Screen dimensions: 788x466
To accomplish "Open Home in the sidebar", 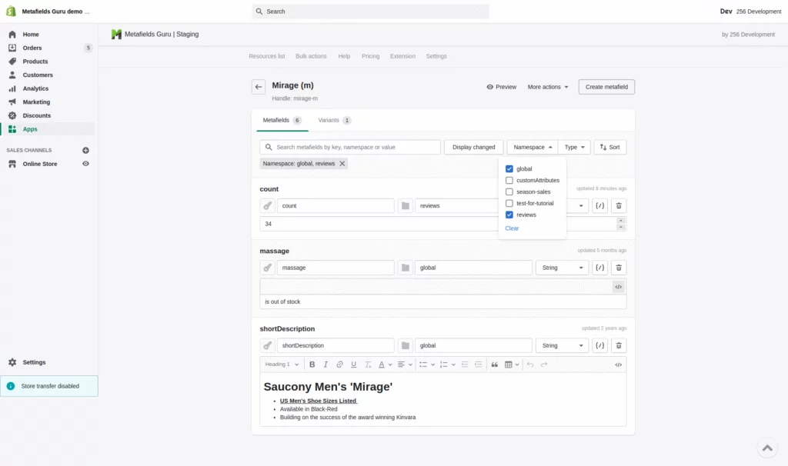I will click(31, 35).
